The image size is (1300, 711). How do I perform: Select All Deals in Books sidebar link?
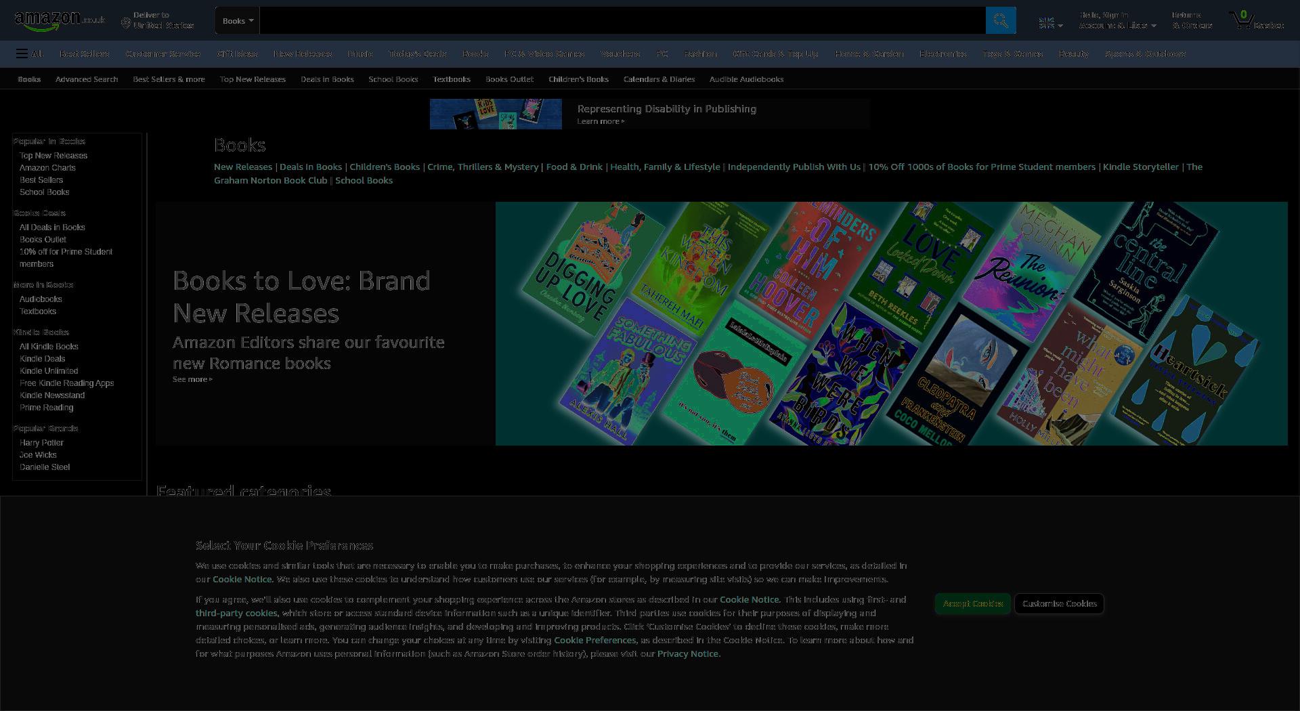pyautogui.click(x=52, y=228)
